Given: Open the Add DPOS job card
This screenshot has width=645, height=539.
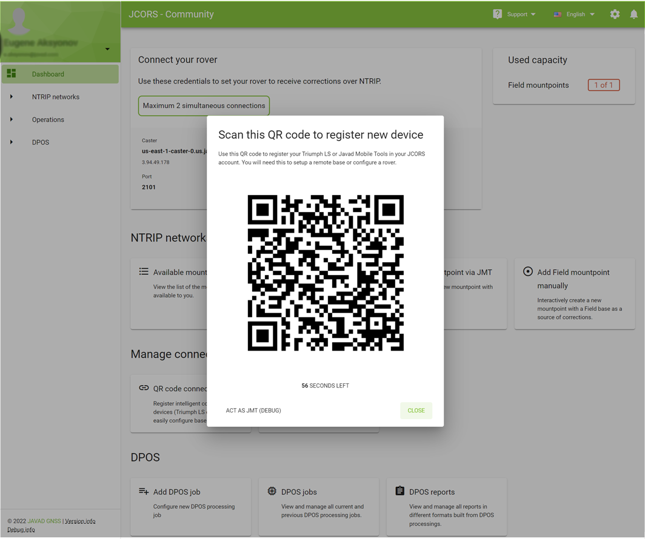Looking at the screenshot, I should [x=191, y=506].
